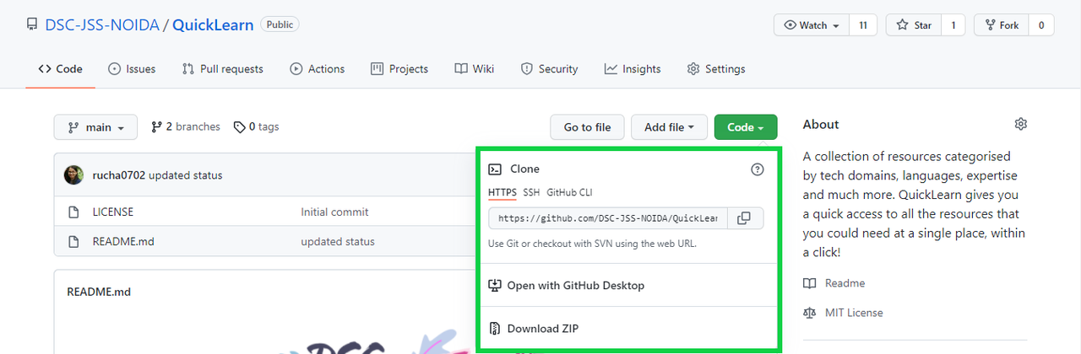Open the MIT License link in About

pos(854,313)
